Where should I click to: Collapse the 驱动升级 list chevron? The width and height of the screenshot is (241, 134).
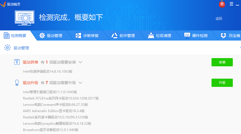pos(80,83)
